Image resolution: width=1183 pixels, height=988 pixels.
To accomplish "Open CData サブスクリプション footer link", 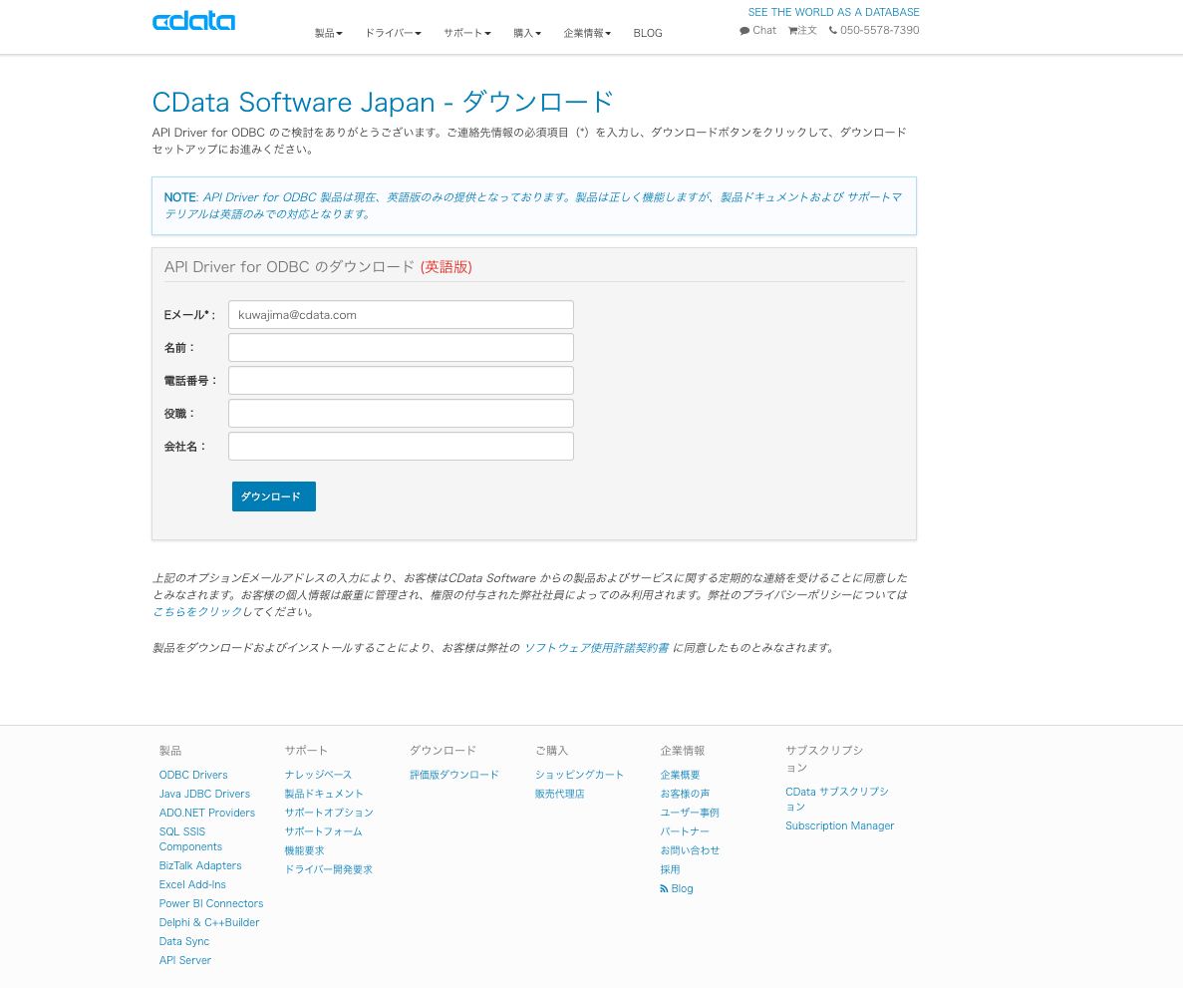I will 837,800.
